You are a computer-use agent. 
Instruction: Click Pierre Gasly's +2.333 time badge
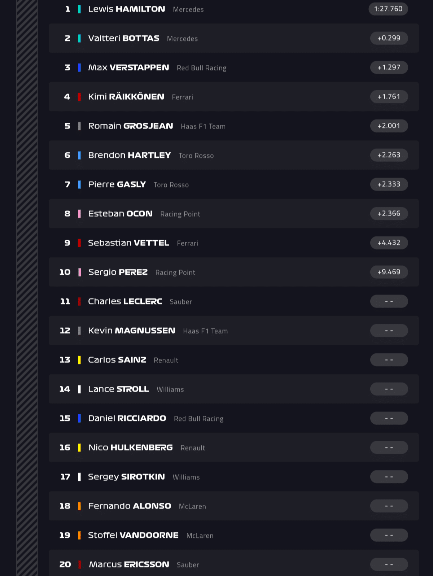tap(389, 184)
